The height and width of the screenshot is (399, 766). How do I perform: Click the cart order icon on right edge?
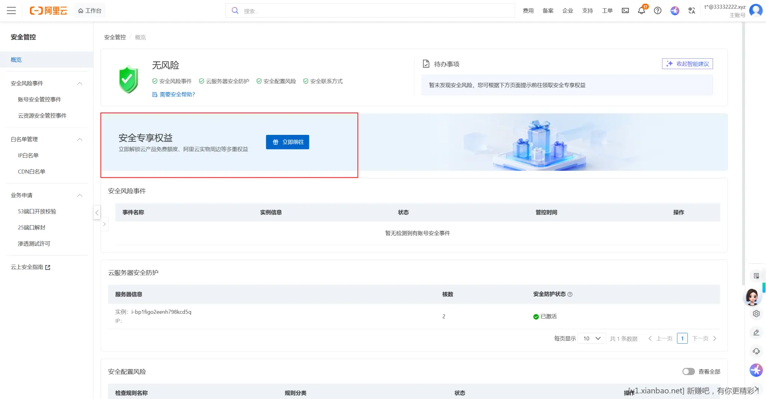point(756,275)
